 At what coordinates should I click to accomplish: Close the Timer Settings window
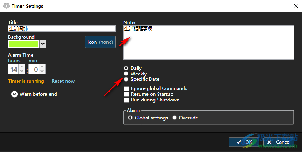click(x=296, y=6)
